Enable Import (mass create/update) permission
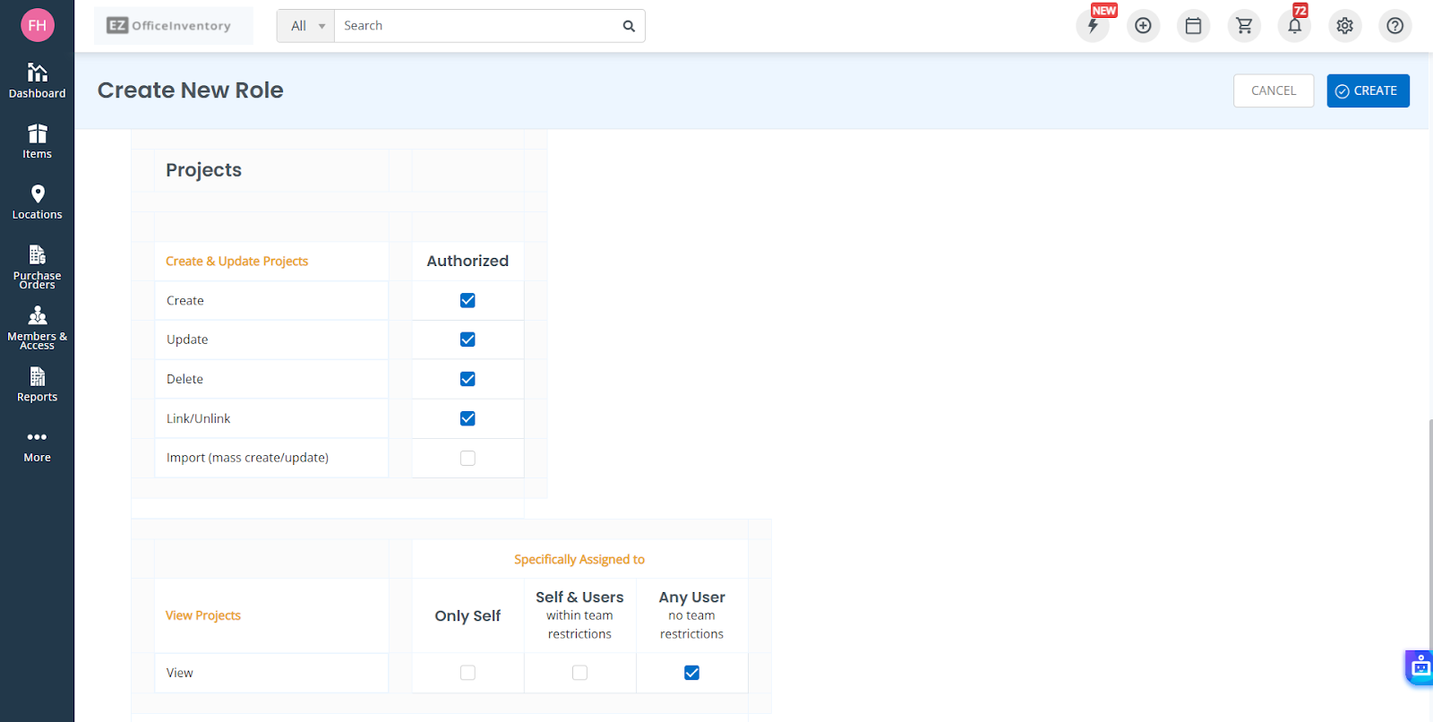This screenshot has height=722, width=1433. (x=468, y=458)
